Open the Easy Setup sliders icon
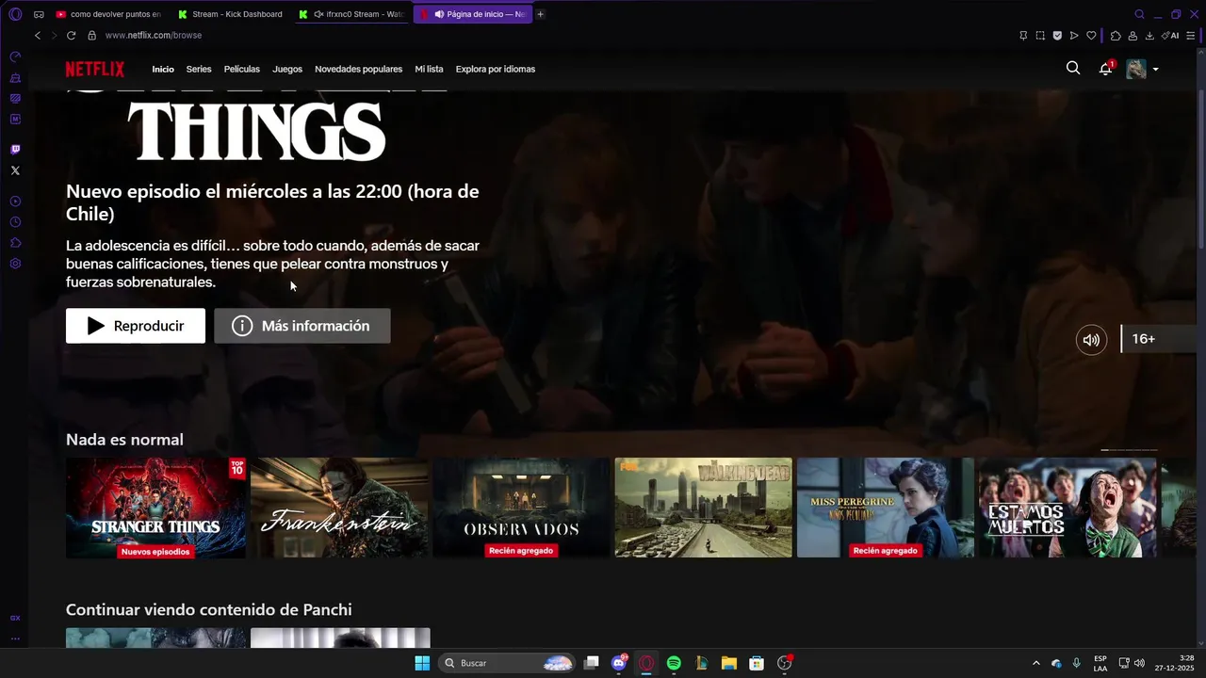This screenshot has width=1206, height=678. coord(1191,35)
